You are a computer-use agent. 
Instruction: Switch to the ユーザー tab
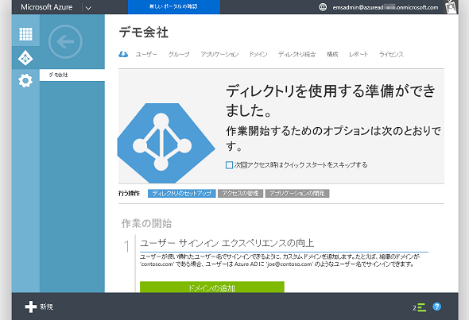pyautogui.click(x=146, y=54)
